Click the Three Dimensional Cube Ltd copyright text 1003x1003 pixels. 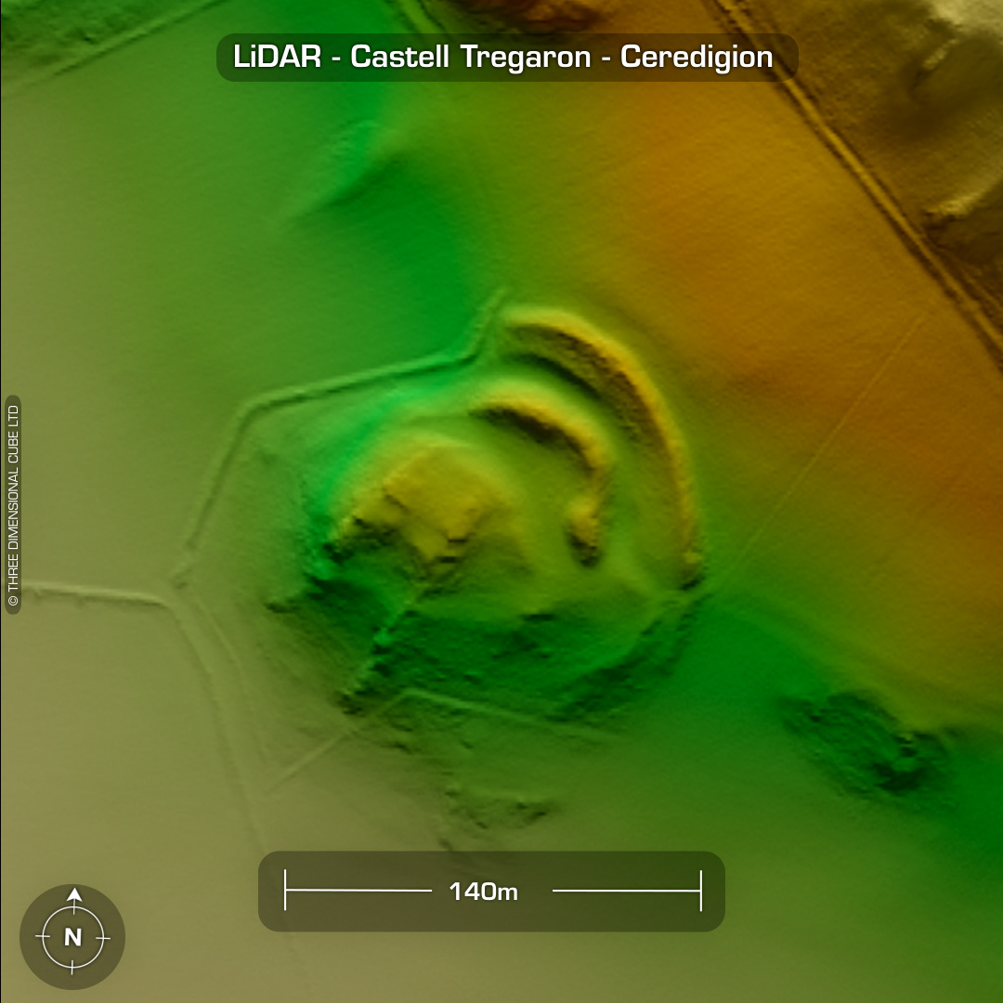(x=13, y=504)
